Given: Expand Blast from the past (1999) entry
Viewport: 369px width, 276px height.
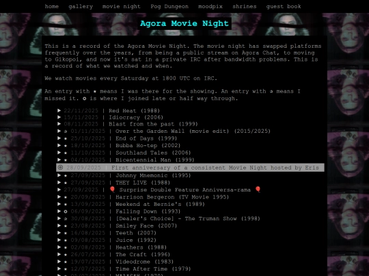Looking at the screenshot, I should 59,123.
